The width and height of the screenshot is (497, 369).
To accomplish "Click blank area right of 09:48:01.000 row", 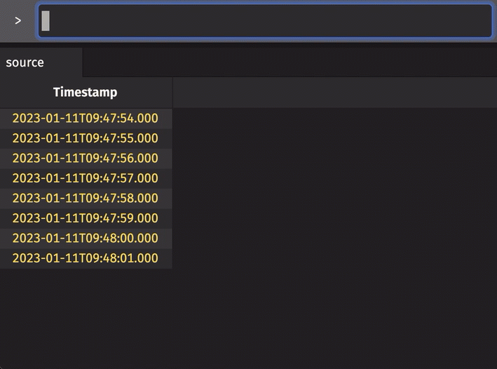I will [333, 258].
